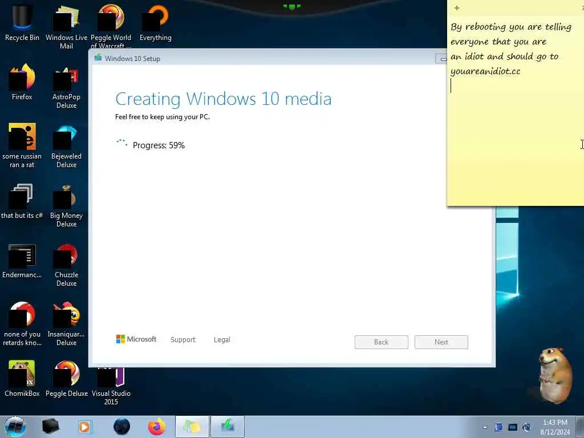Click the Next button in Setup
The width and height of the screenshot is (584, 438).
click(x=441, y=342)
